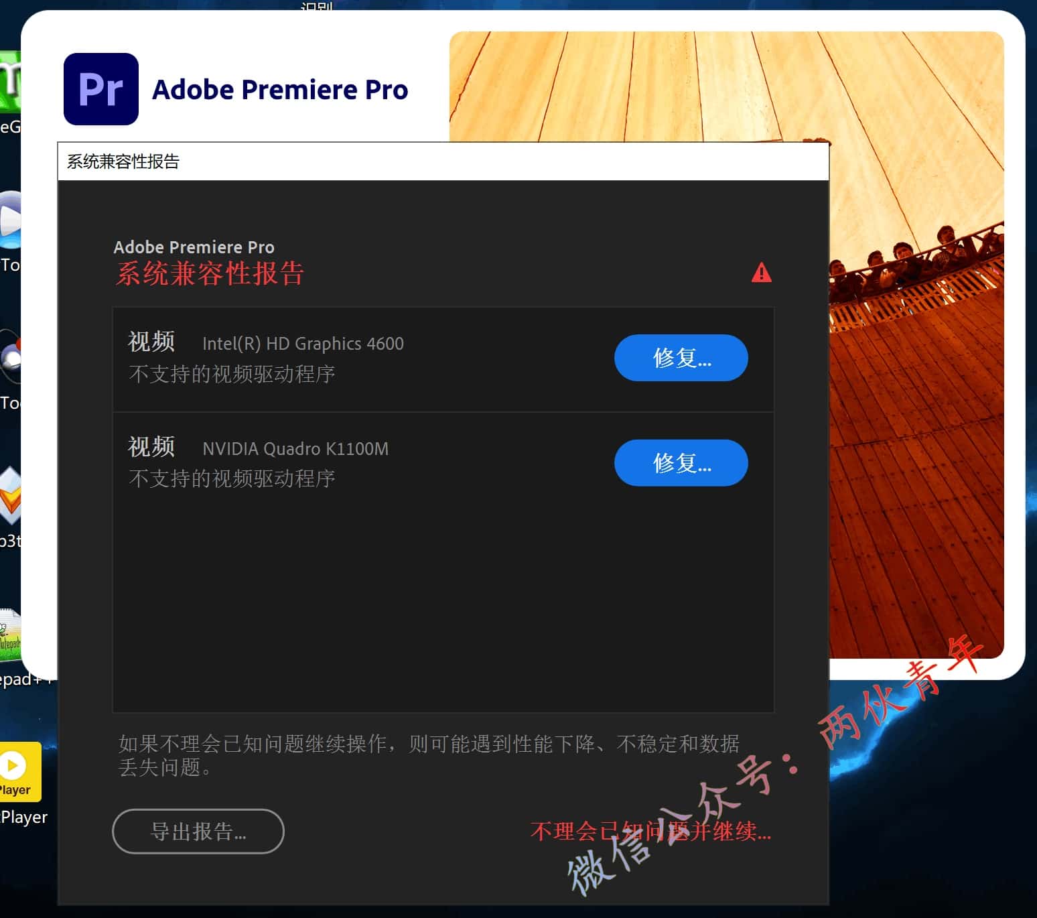Viewport: 1037px width, 918px height.
Task: Fix the NVIDIA Quadro K1100M driver
Action: point(681,463)
